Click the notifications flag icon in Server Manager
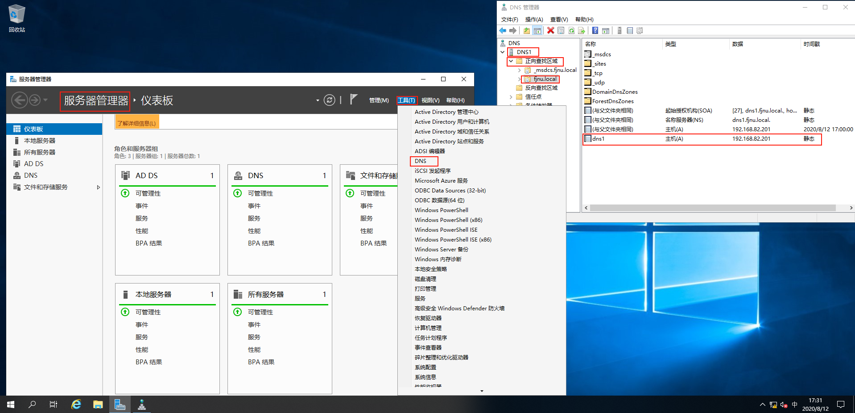The height and width of the screenshot is (413, 855). click(353, 99)
